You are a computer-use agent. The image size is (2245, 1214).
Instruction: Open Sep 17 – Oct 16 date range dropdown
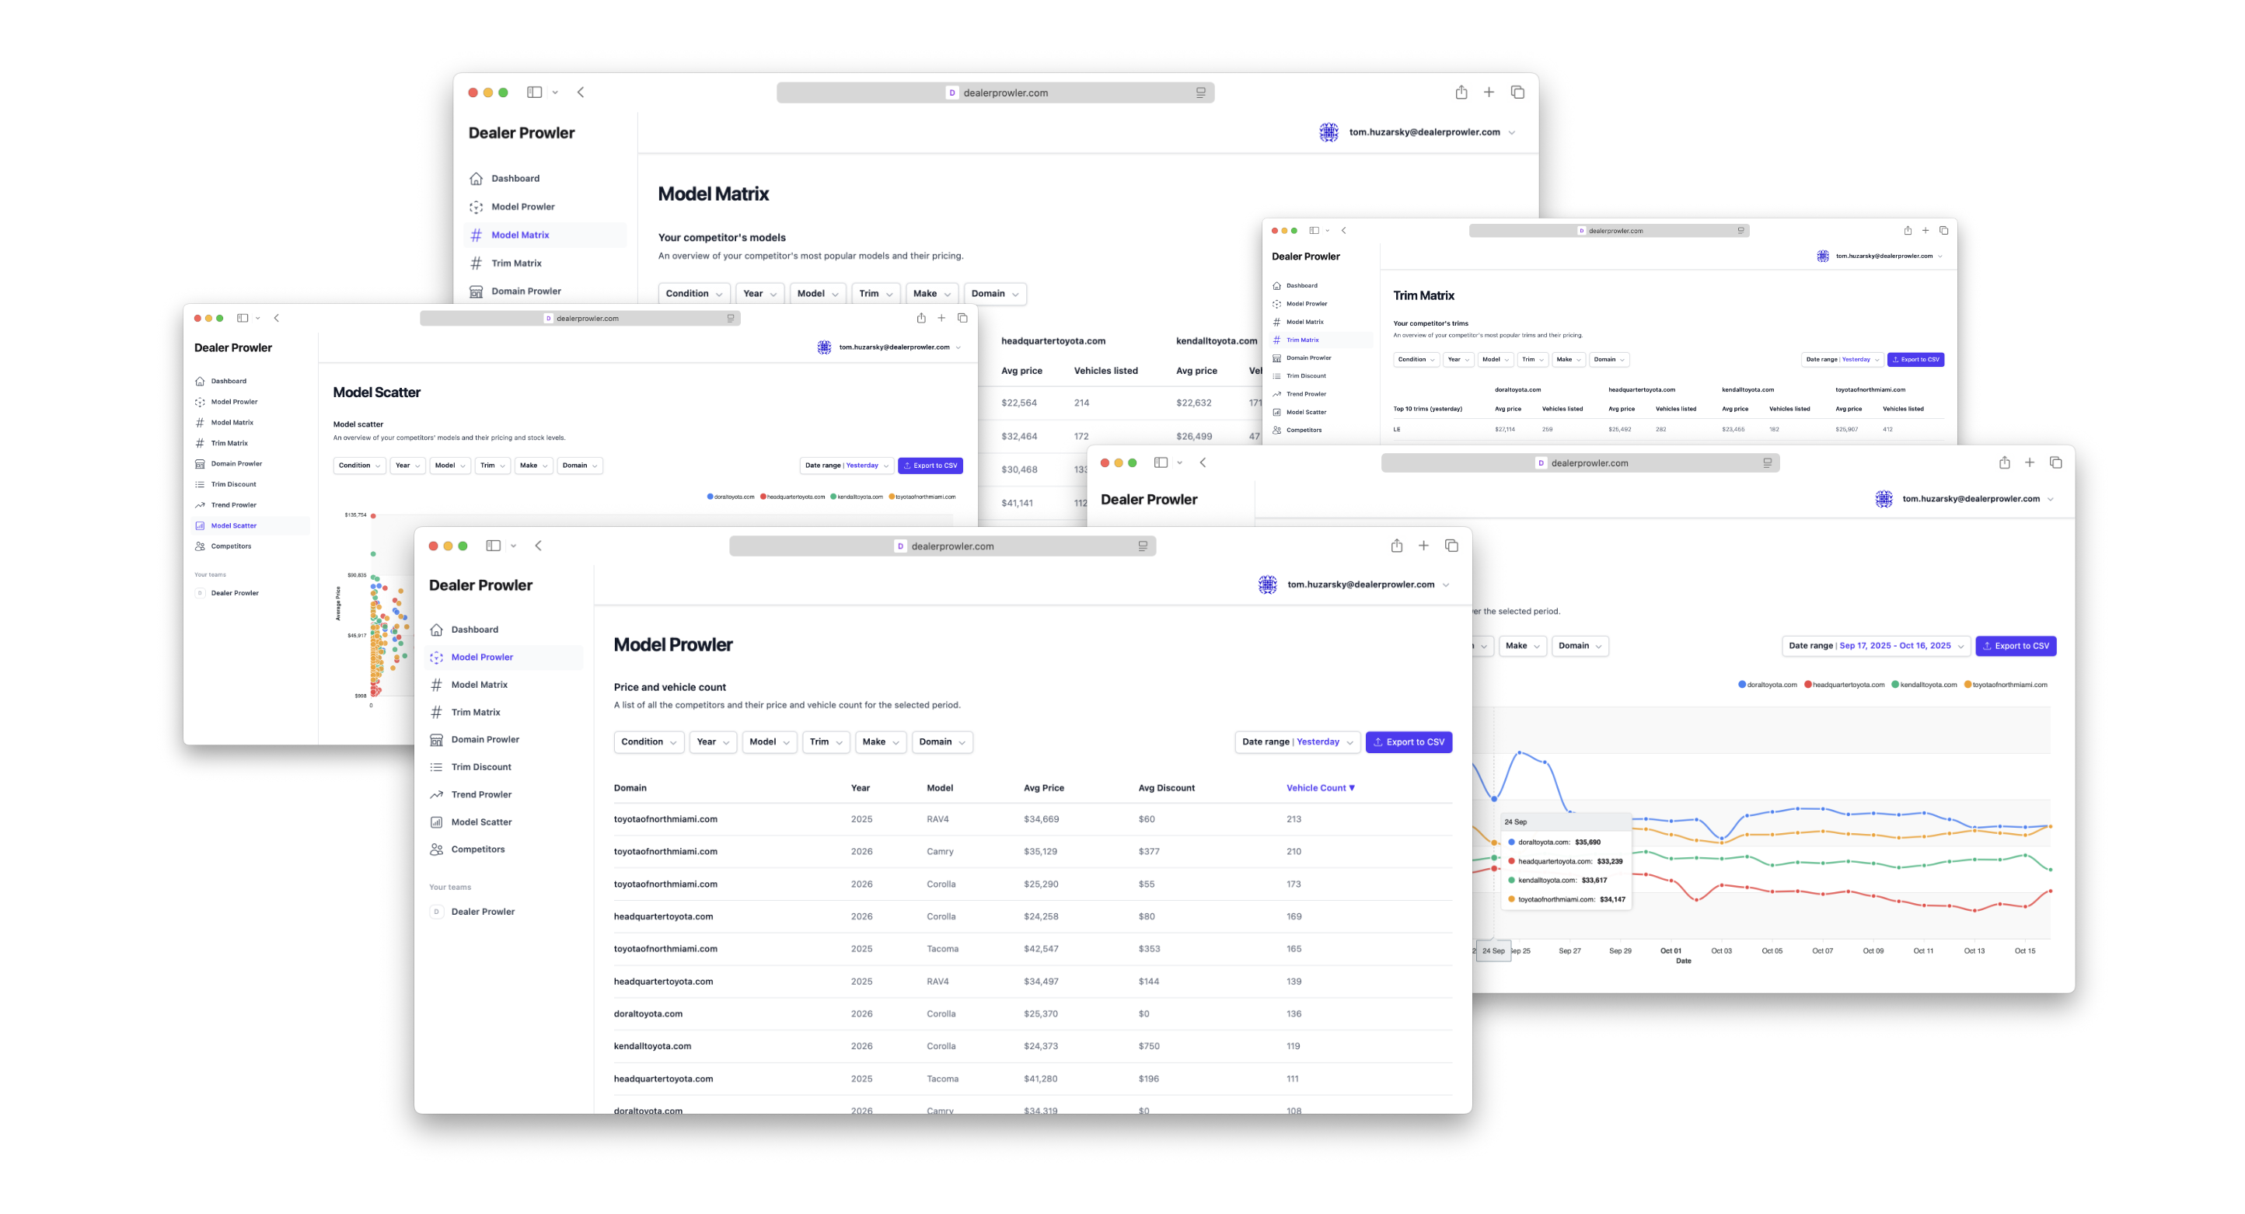1876,646
